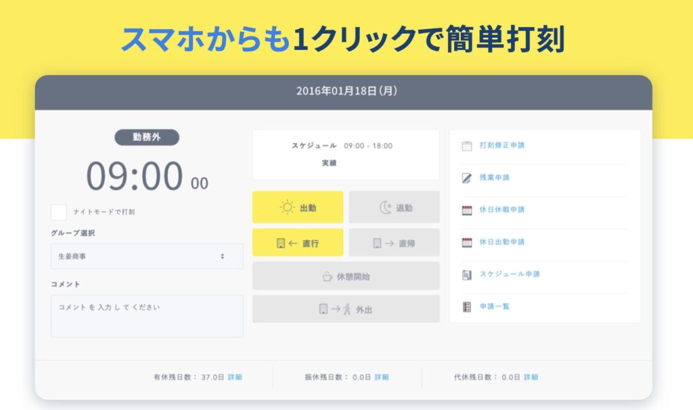
Task: Click the 直帰 direct-return button
Action: [394, 243]
